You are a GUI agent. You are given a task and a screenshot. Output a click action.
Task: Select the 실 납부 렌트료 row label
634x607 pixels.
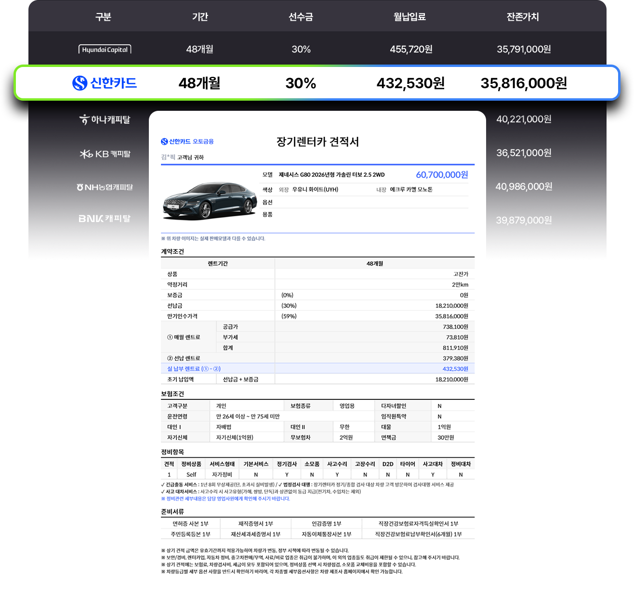(x=194, y=369)
